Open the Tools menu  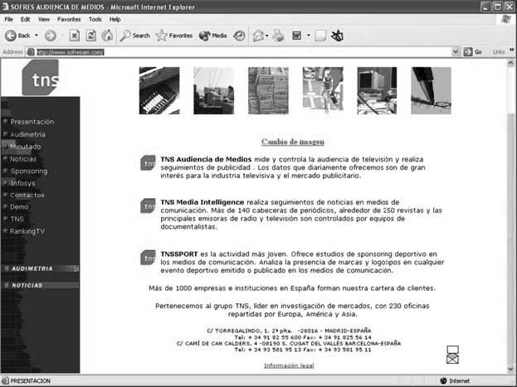(95, 19)
